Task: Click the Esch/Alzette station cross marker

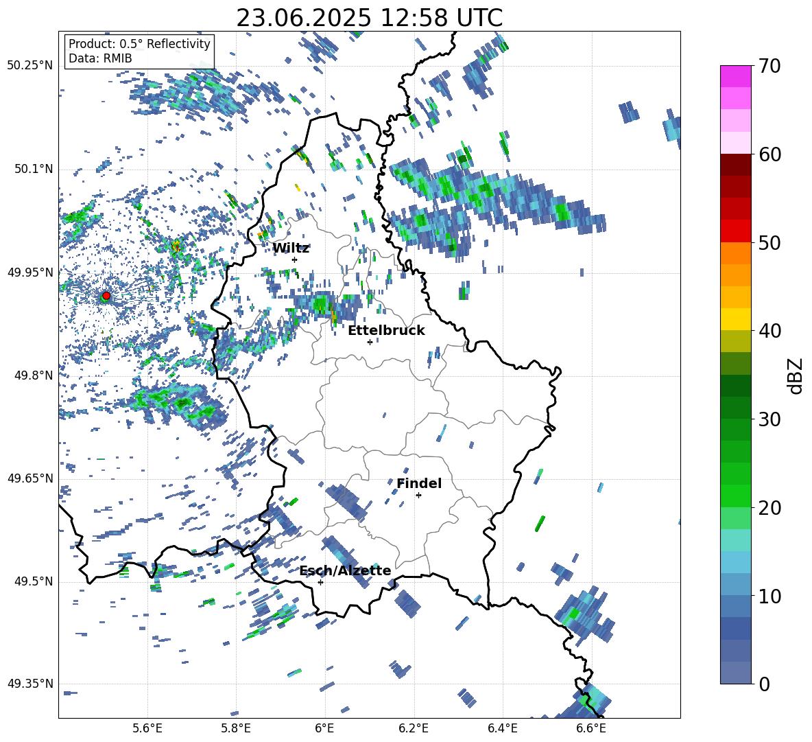Action: coord(320,582)
